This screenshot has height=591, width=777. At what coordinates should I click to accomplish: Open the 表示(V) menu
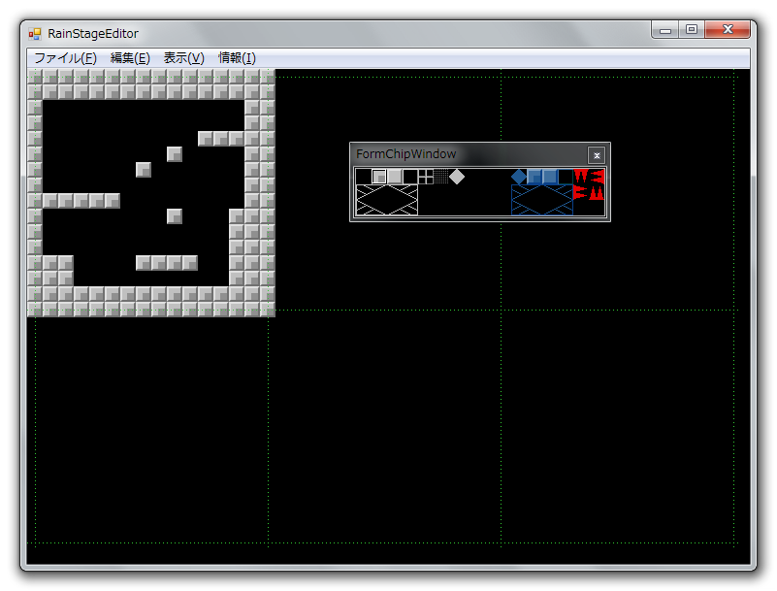pos(183,58)
